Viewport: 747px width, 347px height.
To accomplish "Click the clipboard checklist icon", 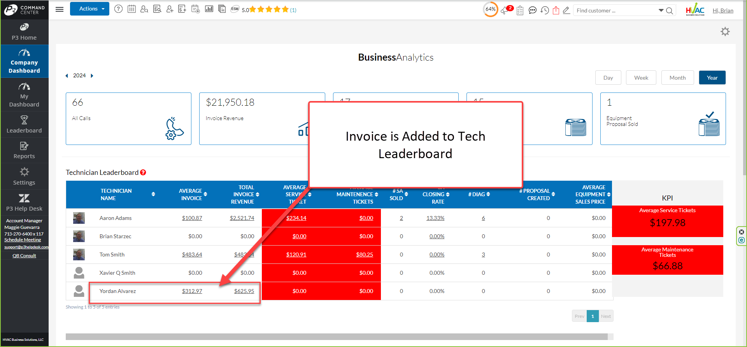I will (x=520, y=10).
